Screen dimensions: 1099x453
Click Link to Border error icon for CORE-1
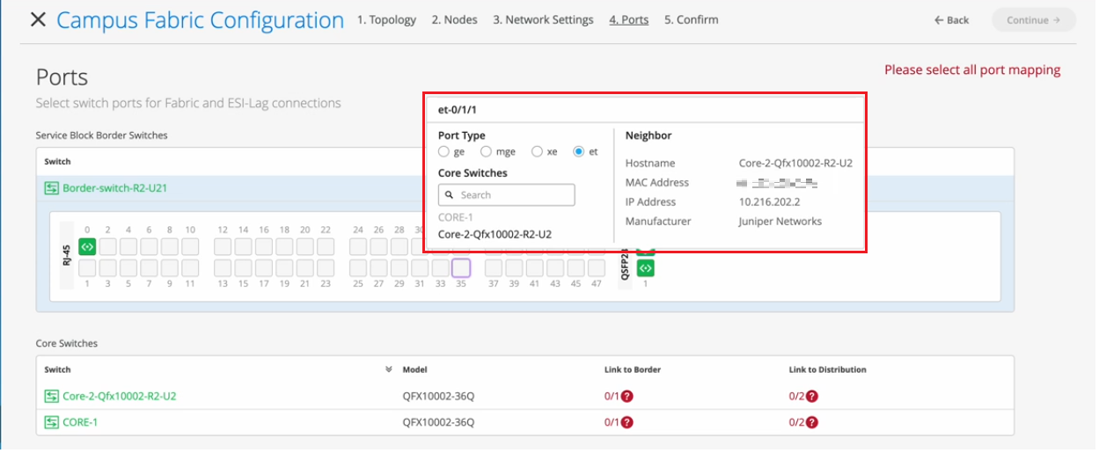pyautogui.click(x=627, y=422)
